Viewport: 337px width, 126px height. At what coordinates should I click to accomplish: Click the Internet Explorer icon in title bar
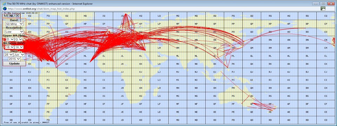click(x=4, y=3)
